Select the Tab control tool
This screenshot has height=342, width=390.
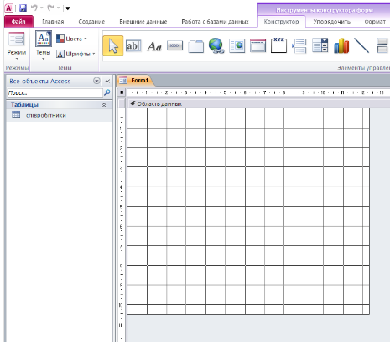click(195, 46)
